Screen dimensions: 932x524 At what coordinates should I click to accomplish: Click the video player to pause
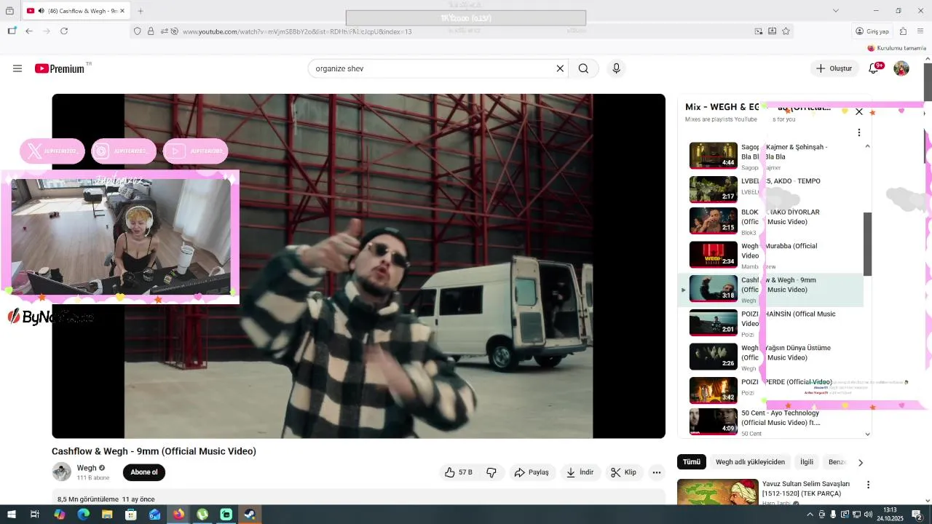click(358, 266)
